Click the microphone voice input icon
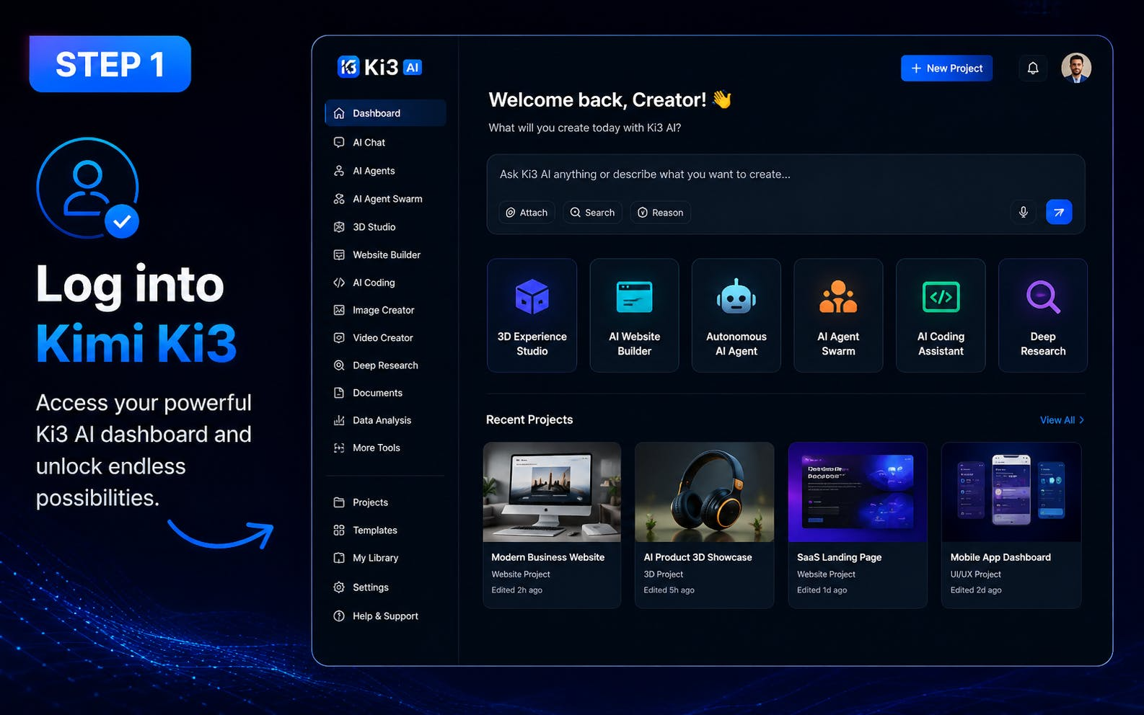This screenshot has height=715, width=1144. [x=1023, y=212]
